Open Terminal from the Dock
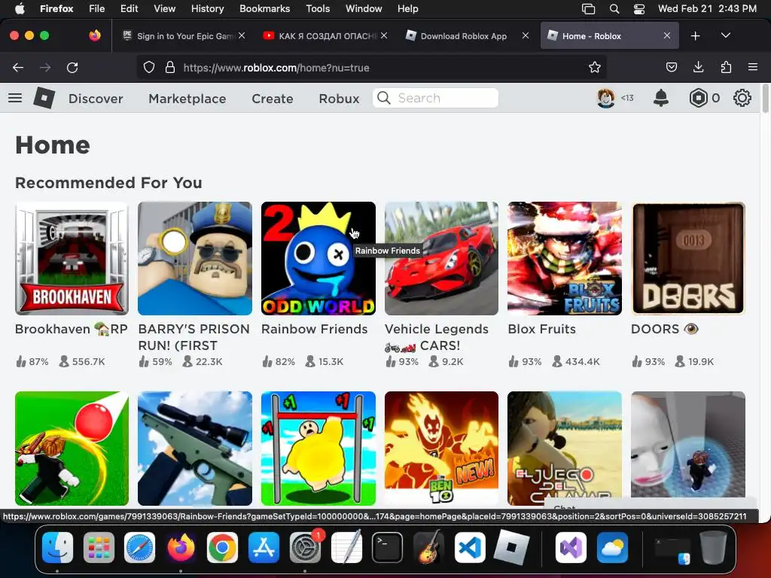The width and height of the screenshot is (771, 578). 387,547
